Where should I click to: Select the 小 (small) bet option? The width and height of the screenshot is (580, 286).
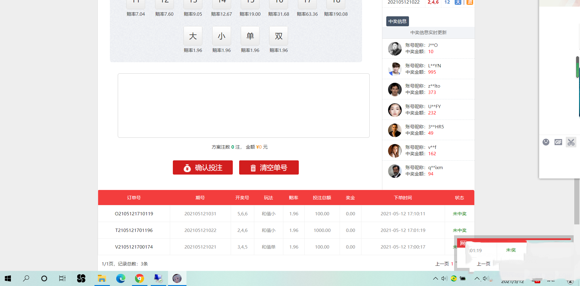[x=222, y=36]
